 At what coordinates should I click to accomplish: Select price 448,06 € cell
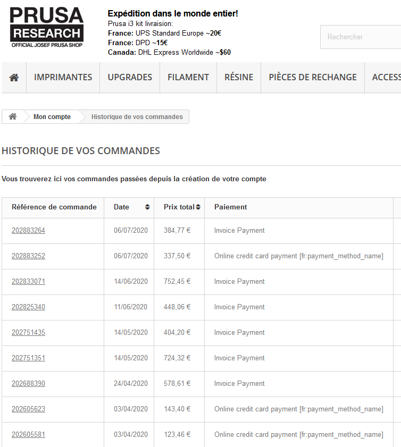tap(179, 307)
